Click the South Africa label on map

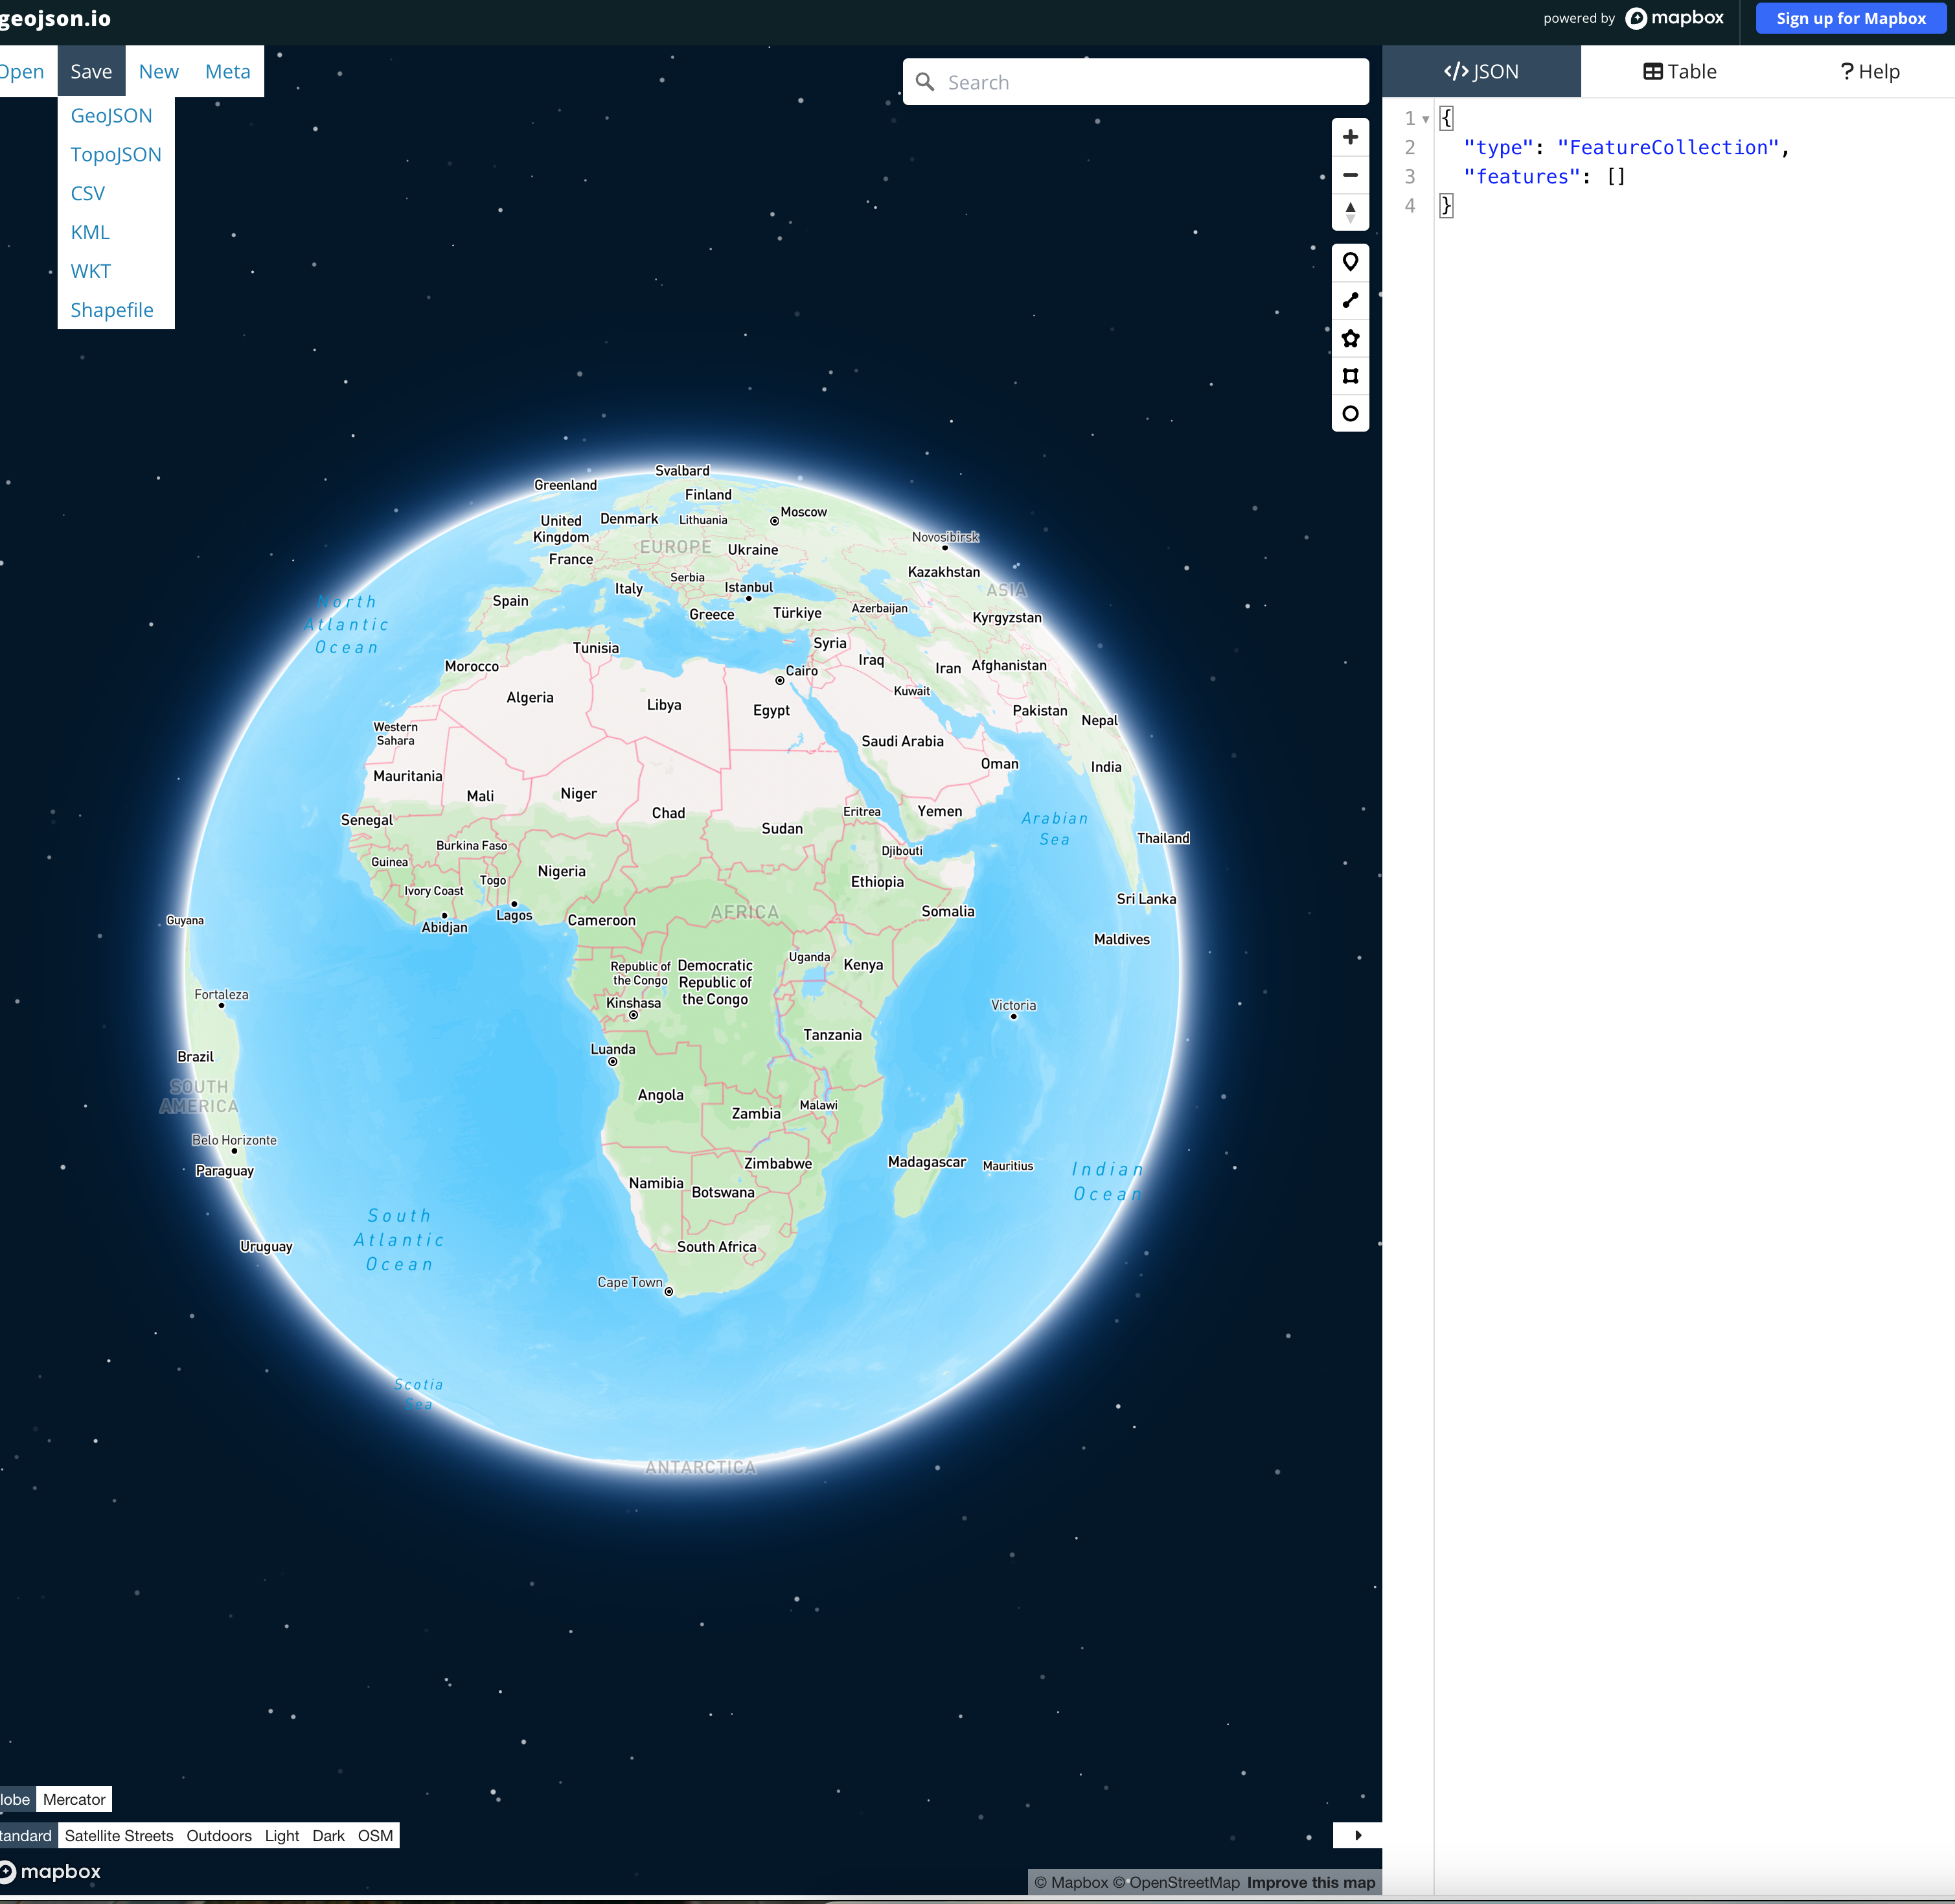(716, 1246)
